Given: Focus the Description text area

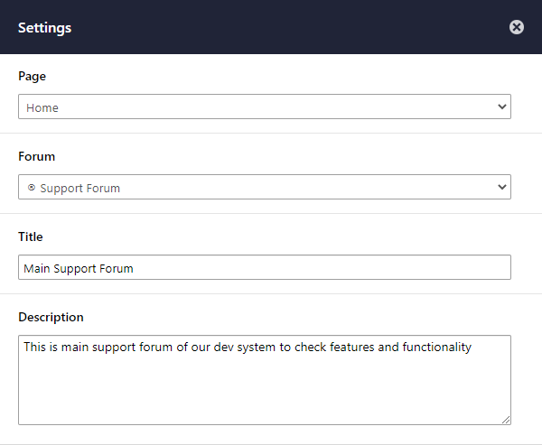Looking at the screenshot, I should pyautogui.click(x=265, y=380).
